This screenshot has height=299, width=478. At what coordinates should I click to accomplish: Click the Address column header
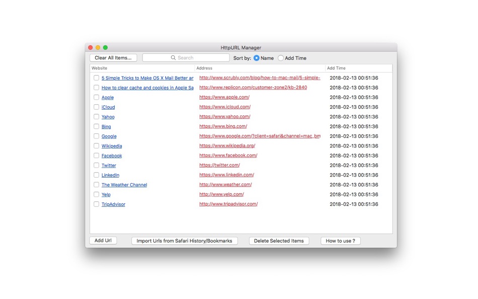(x=260, y=68)
